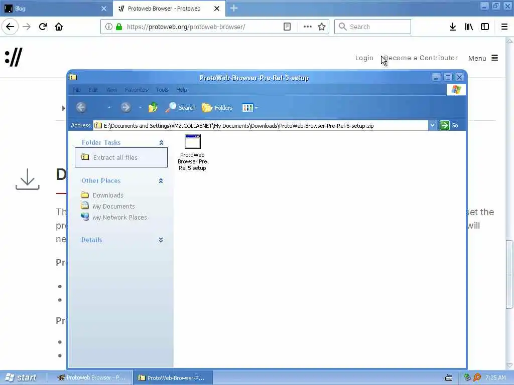This screenshot has width=514, height=385.
Task: Open page actions three-dot menu
Action: pos(308,27)
